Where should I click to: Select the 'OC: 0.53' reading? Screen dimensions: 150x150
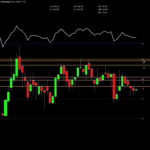point(103,7)
